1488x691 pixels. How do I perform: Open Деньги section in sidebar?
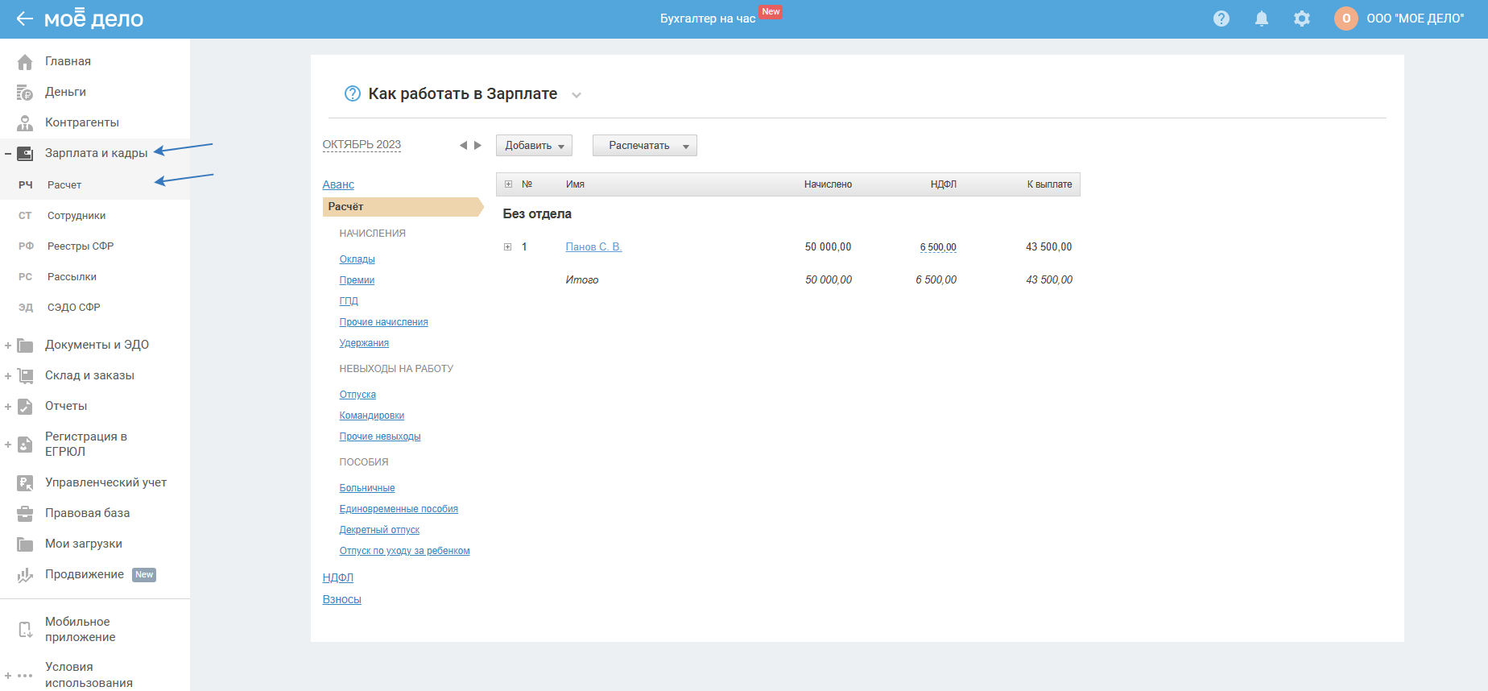pyautogui.click(x=65, y=92)
